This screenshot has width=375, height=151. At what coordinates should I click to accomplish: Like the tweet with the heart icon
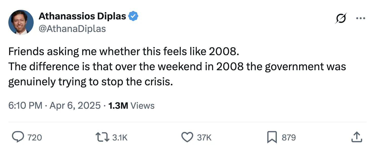[x=187, y=137]
